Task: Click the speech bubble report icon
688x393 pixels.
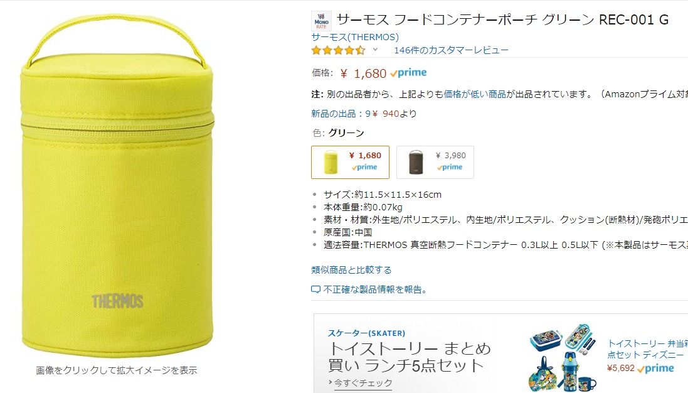Action: point(316,289)
